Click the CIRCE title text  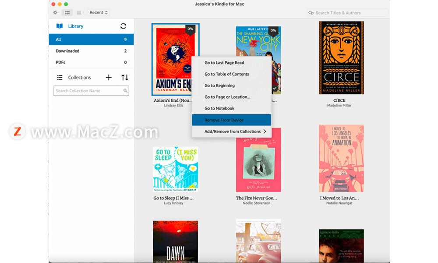[339, 100]
